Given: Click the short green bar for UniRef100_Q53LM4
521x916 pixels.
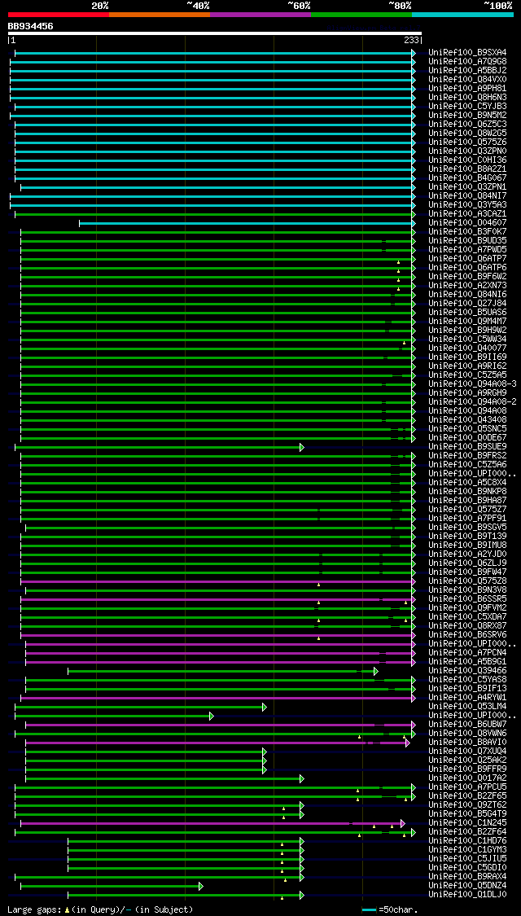Looking at the screenshot, I should click(140, 707).
